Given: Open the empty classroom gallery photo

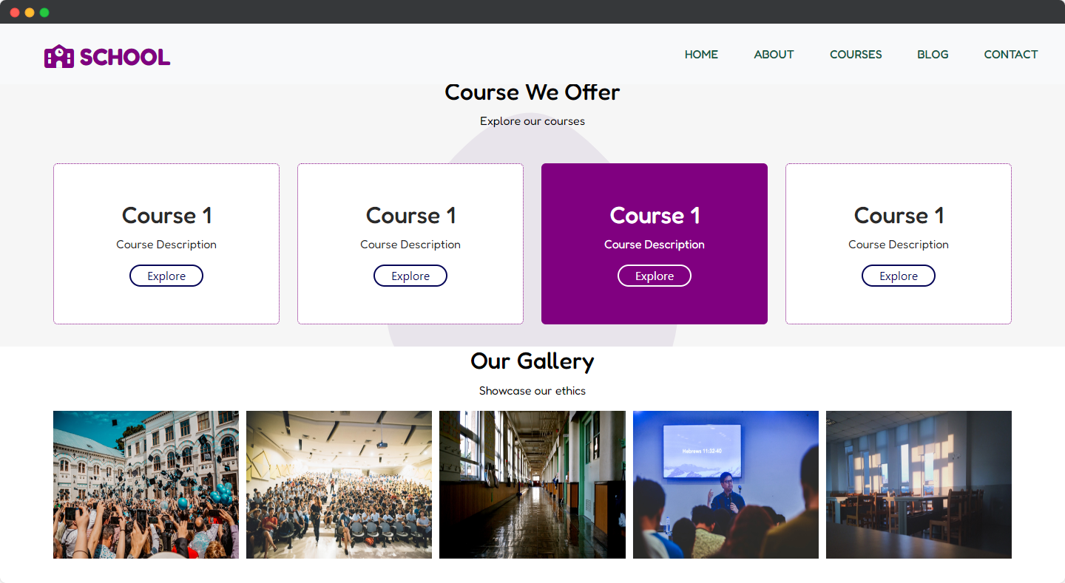Looking at the screenshot, I should (919, 485).
